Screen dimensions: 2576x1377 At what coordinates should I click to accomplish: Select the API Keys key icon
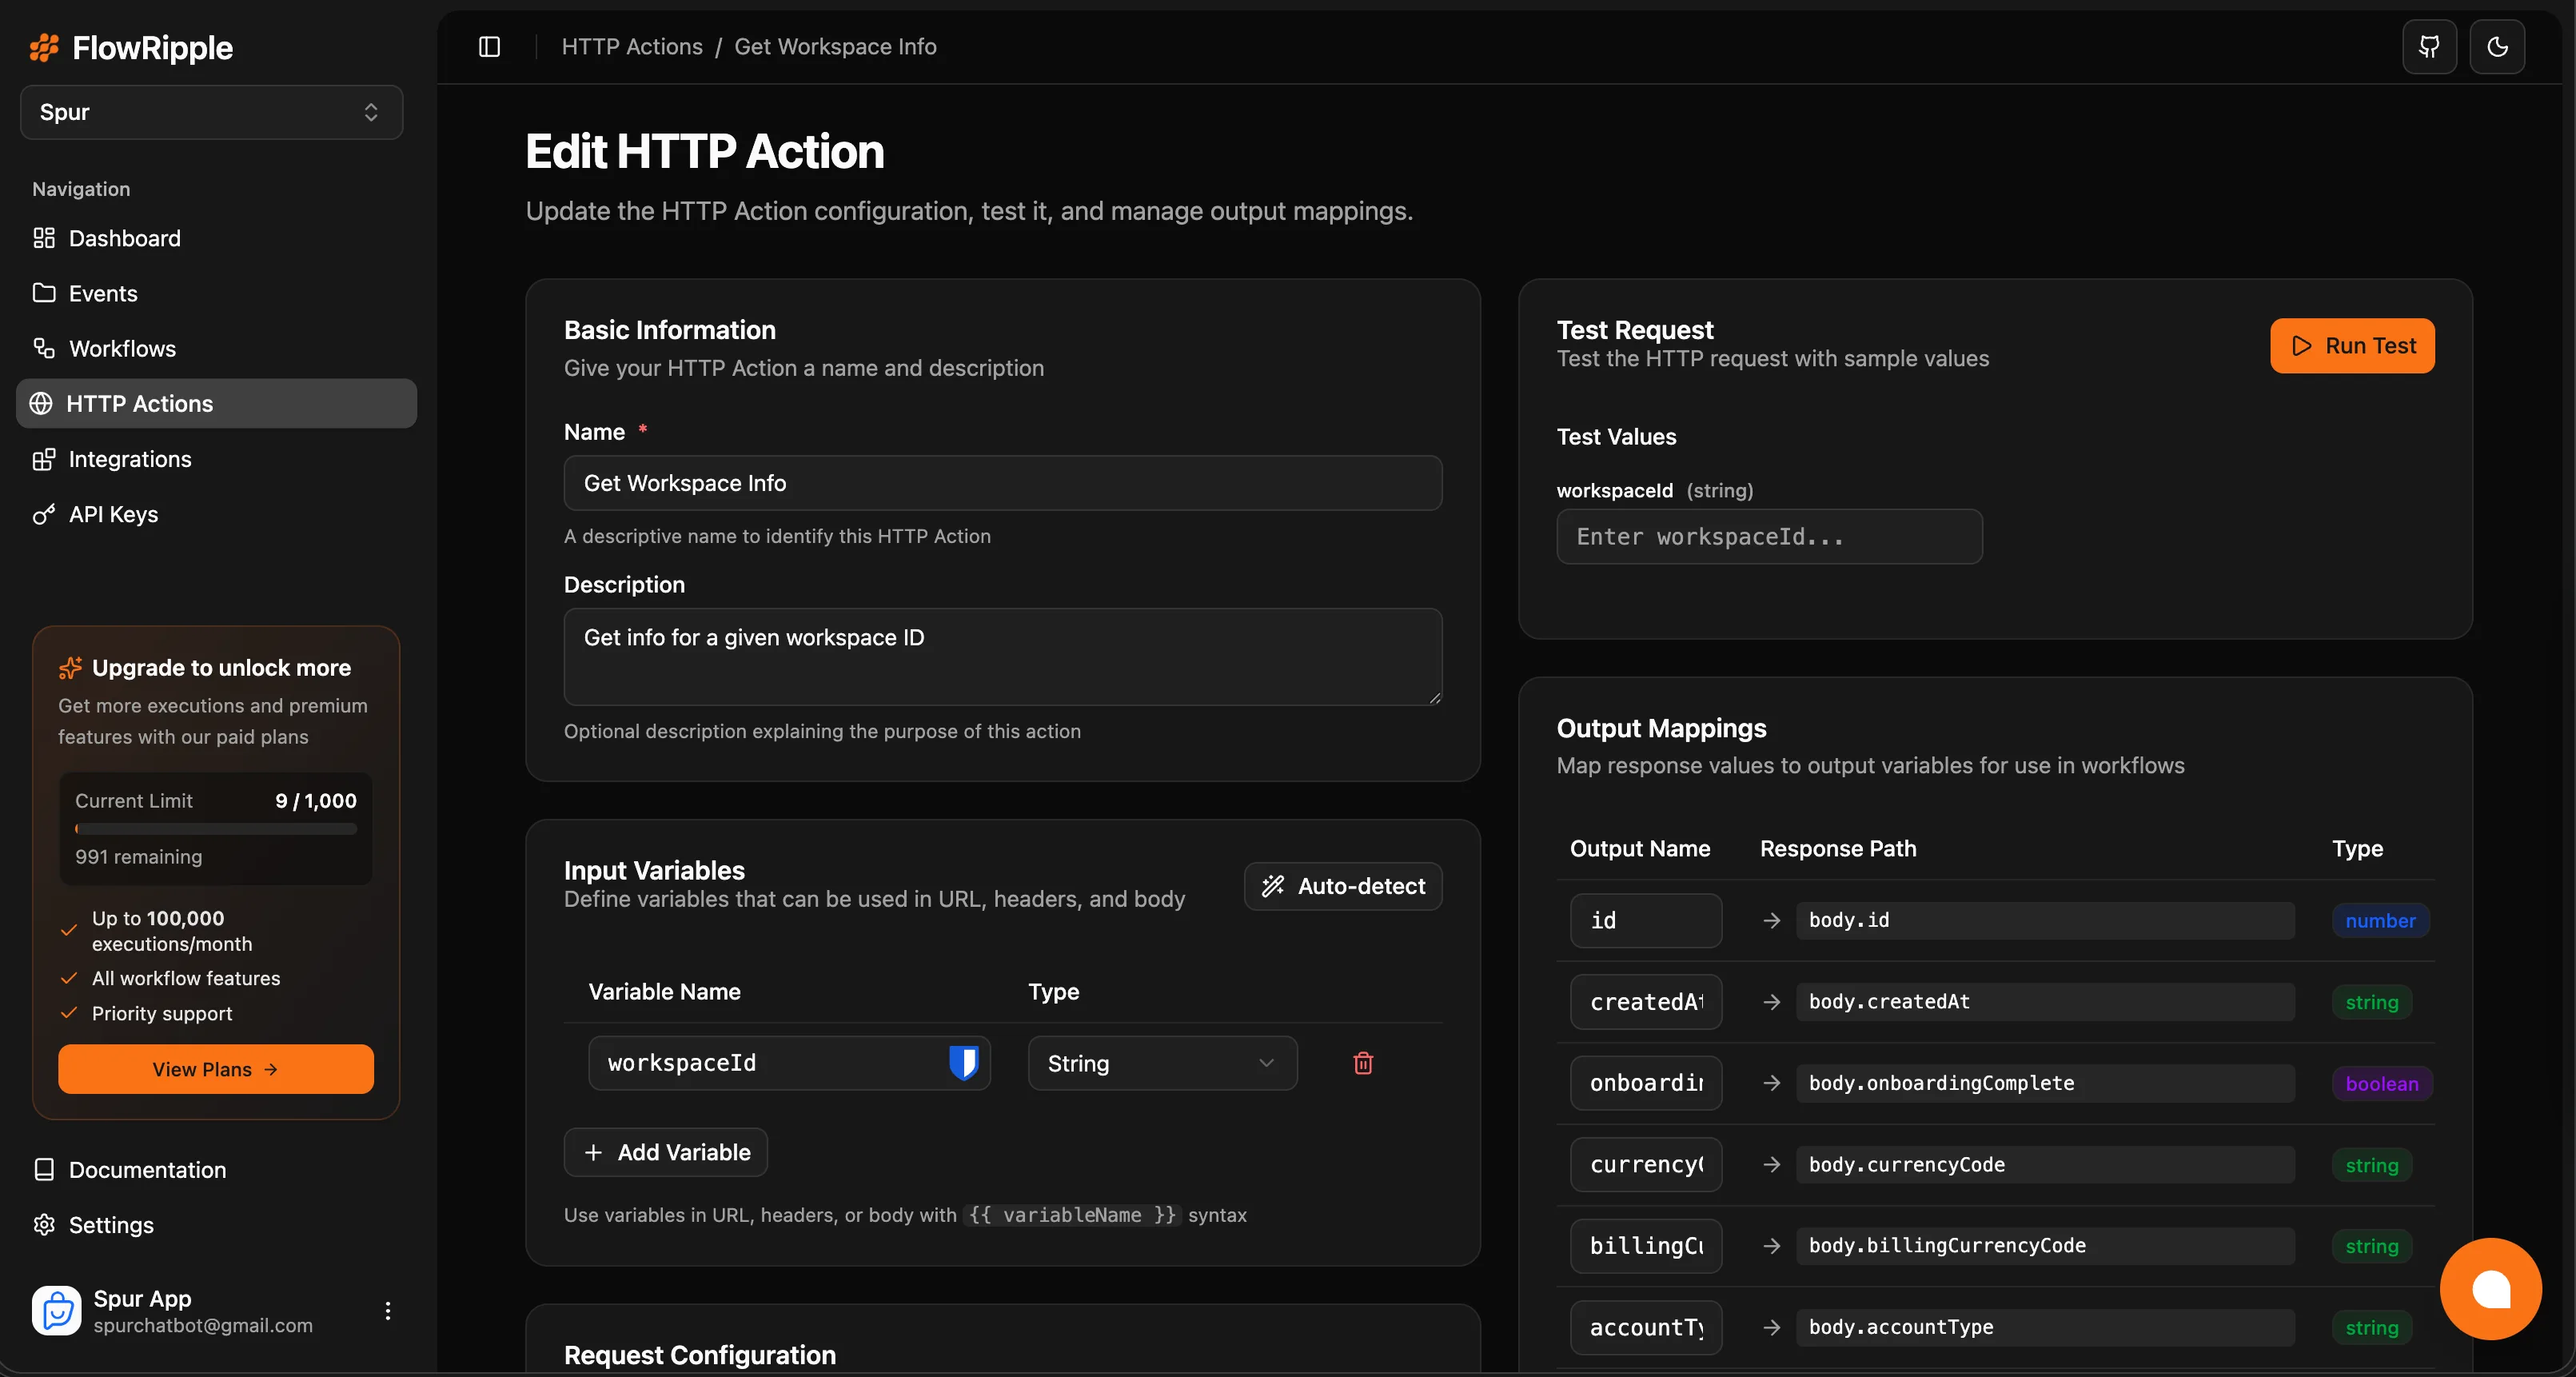pyautogui.click(x=43, y=514)
